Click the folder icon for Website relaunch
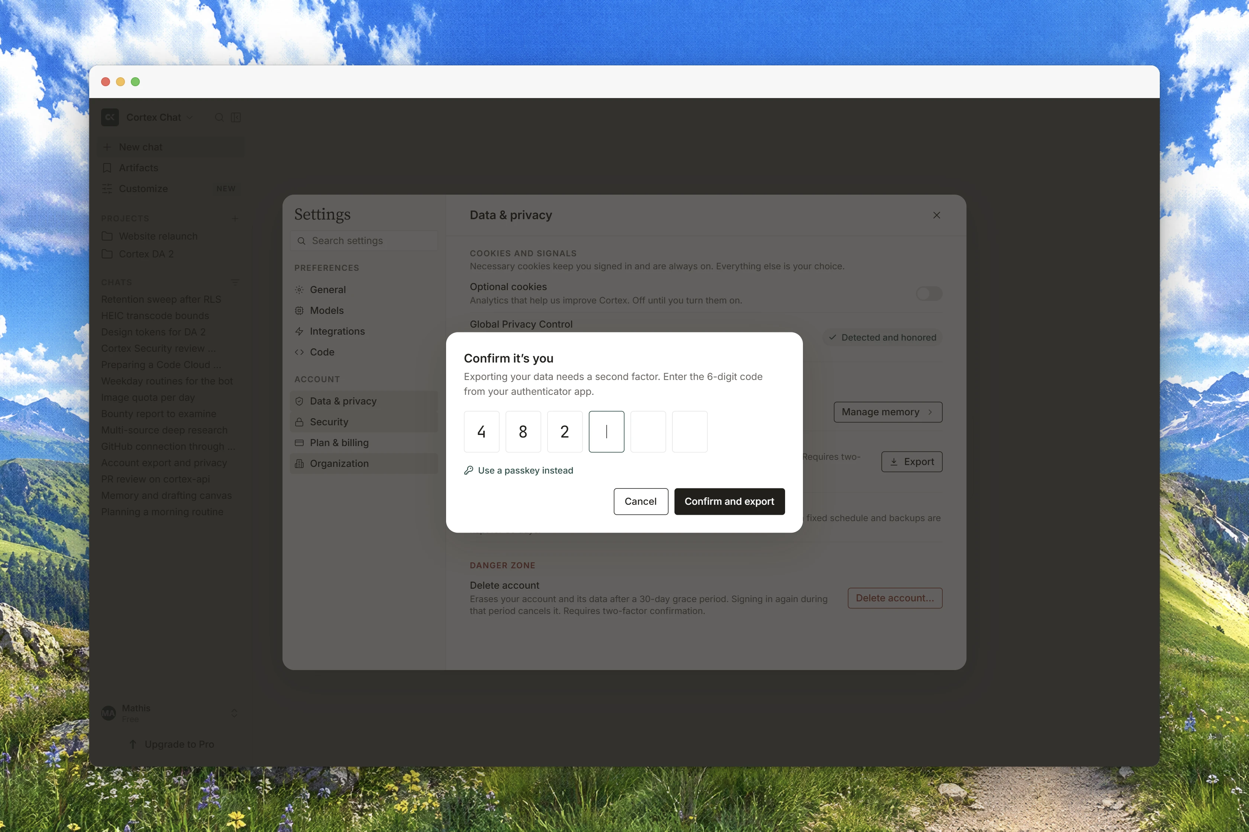 click(107, 236)
